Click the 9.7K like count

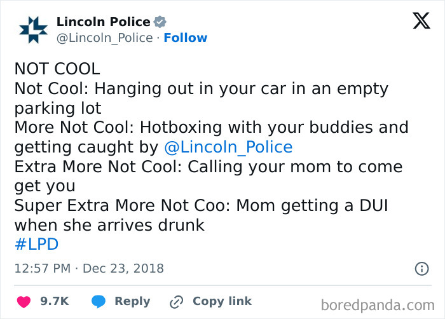click(55, 302)
